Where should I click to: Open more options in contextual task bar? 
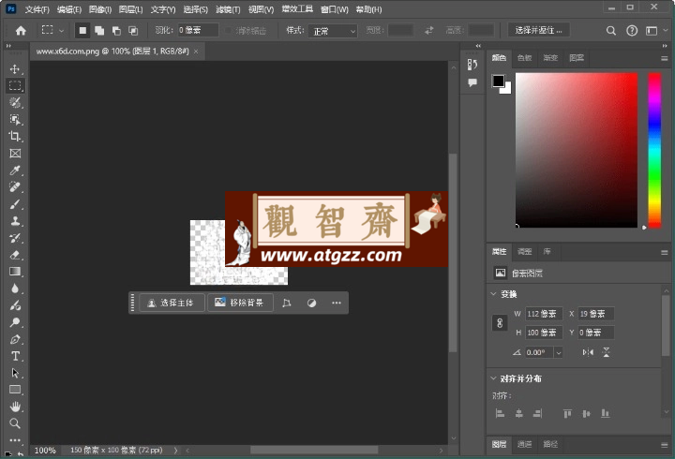[337, 303]
